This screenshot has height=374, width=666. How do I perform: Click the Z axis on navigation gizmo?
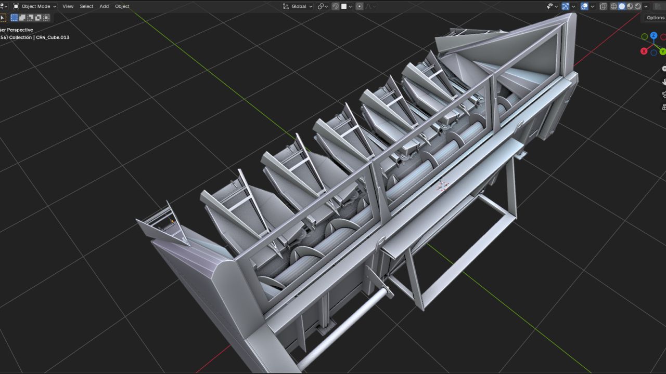pyautogui.click(x=654, y=36)
